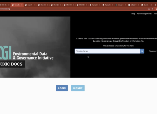Click the SIGNUP button
Viewport: 157px width, 114px height.
coord(78,88)
